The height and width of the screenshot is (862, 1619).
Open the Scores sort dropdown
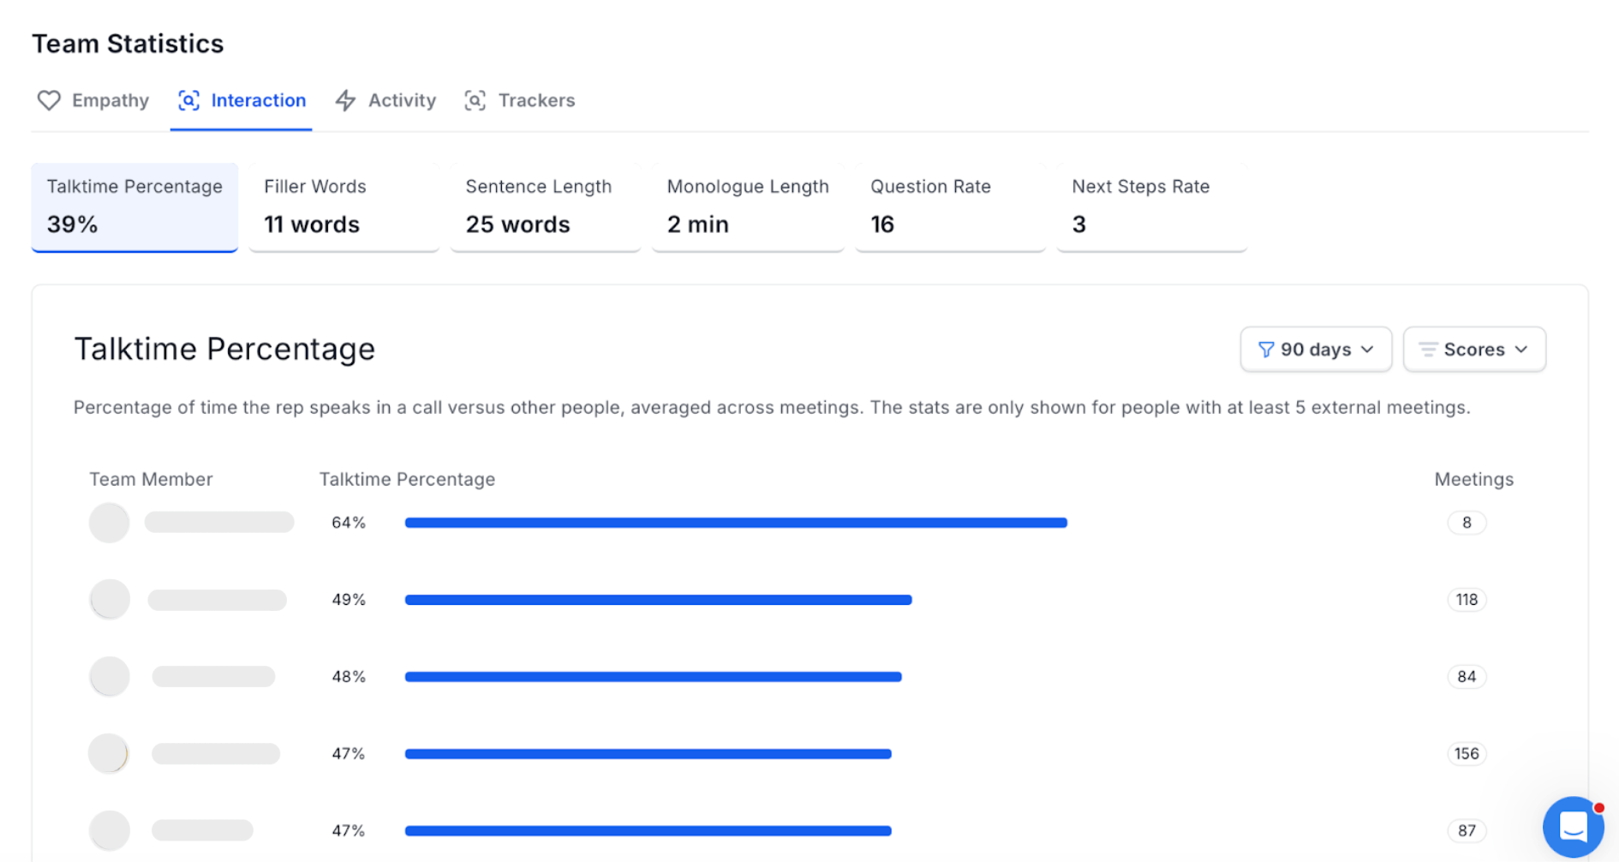1474,350
